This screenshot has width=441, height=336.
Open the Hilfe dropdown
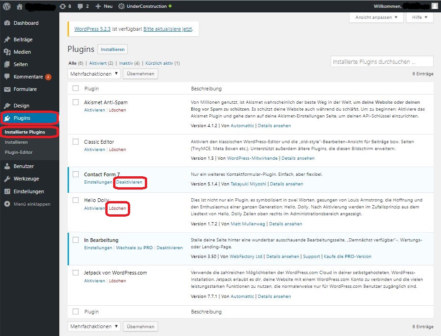coord(419,17)
